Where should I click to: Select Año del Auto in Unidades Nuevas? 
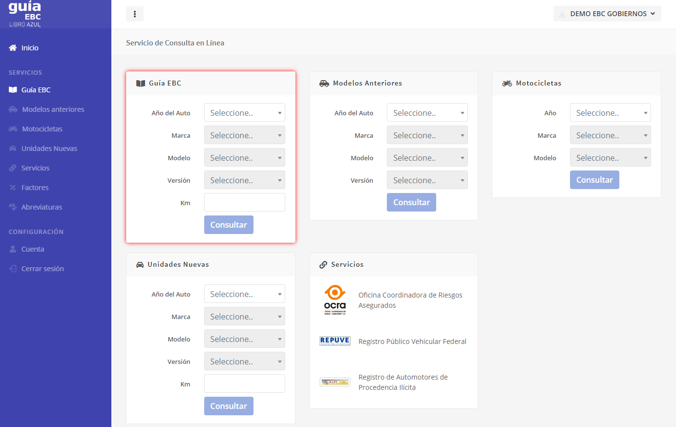point(244,294)
